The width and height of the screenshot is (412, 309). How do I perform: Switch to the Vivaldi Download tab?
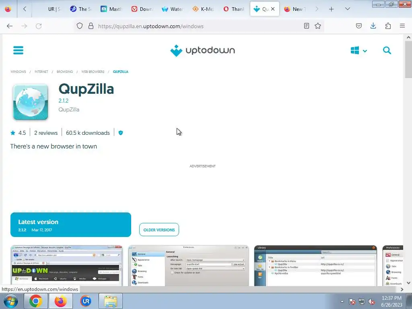(x=142, y=9)
